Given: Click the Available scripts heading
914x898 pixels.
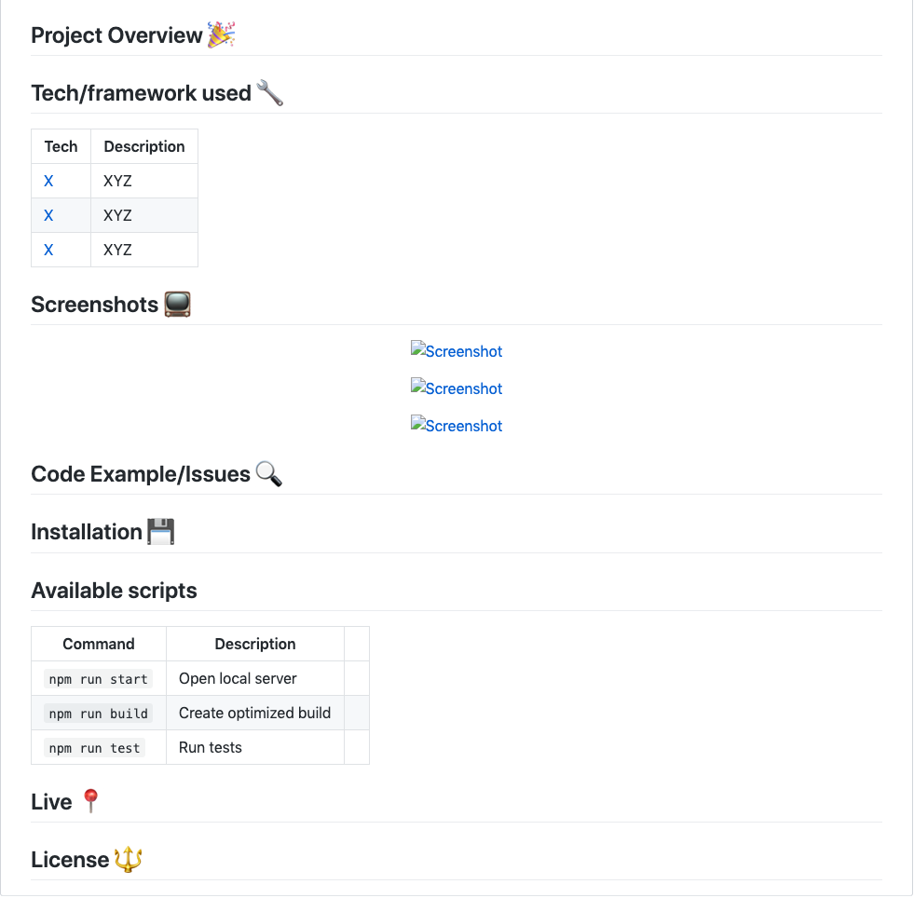Looking at the screenshot, I should coord(114,591).
